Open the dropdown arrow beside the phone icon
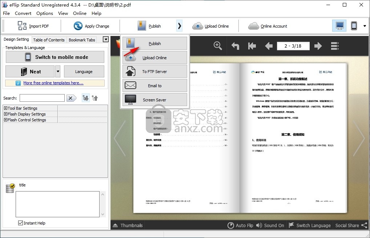Viewport: 370px width, 238px height. click(365, 26)
